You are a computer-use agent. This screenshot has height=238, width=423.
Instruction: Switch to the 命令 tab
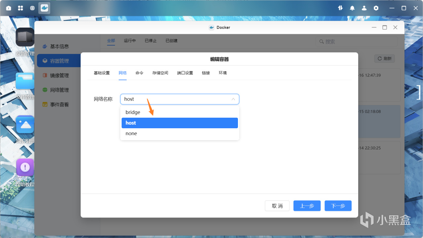pos(139,73)
